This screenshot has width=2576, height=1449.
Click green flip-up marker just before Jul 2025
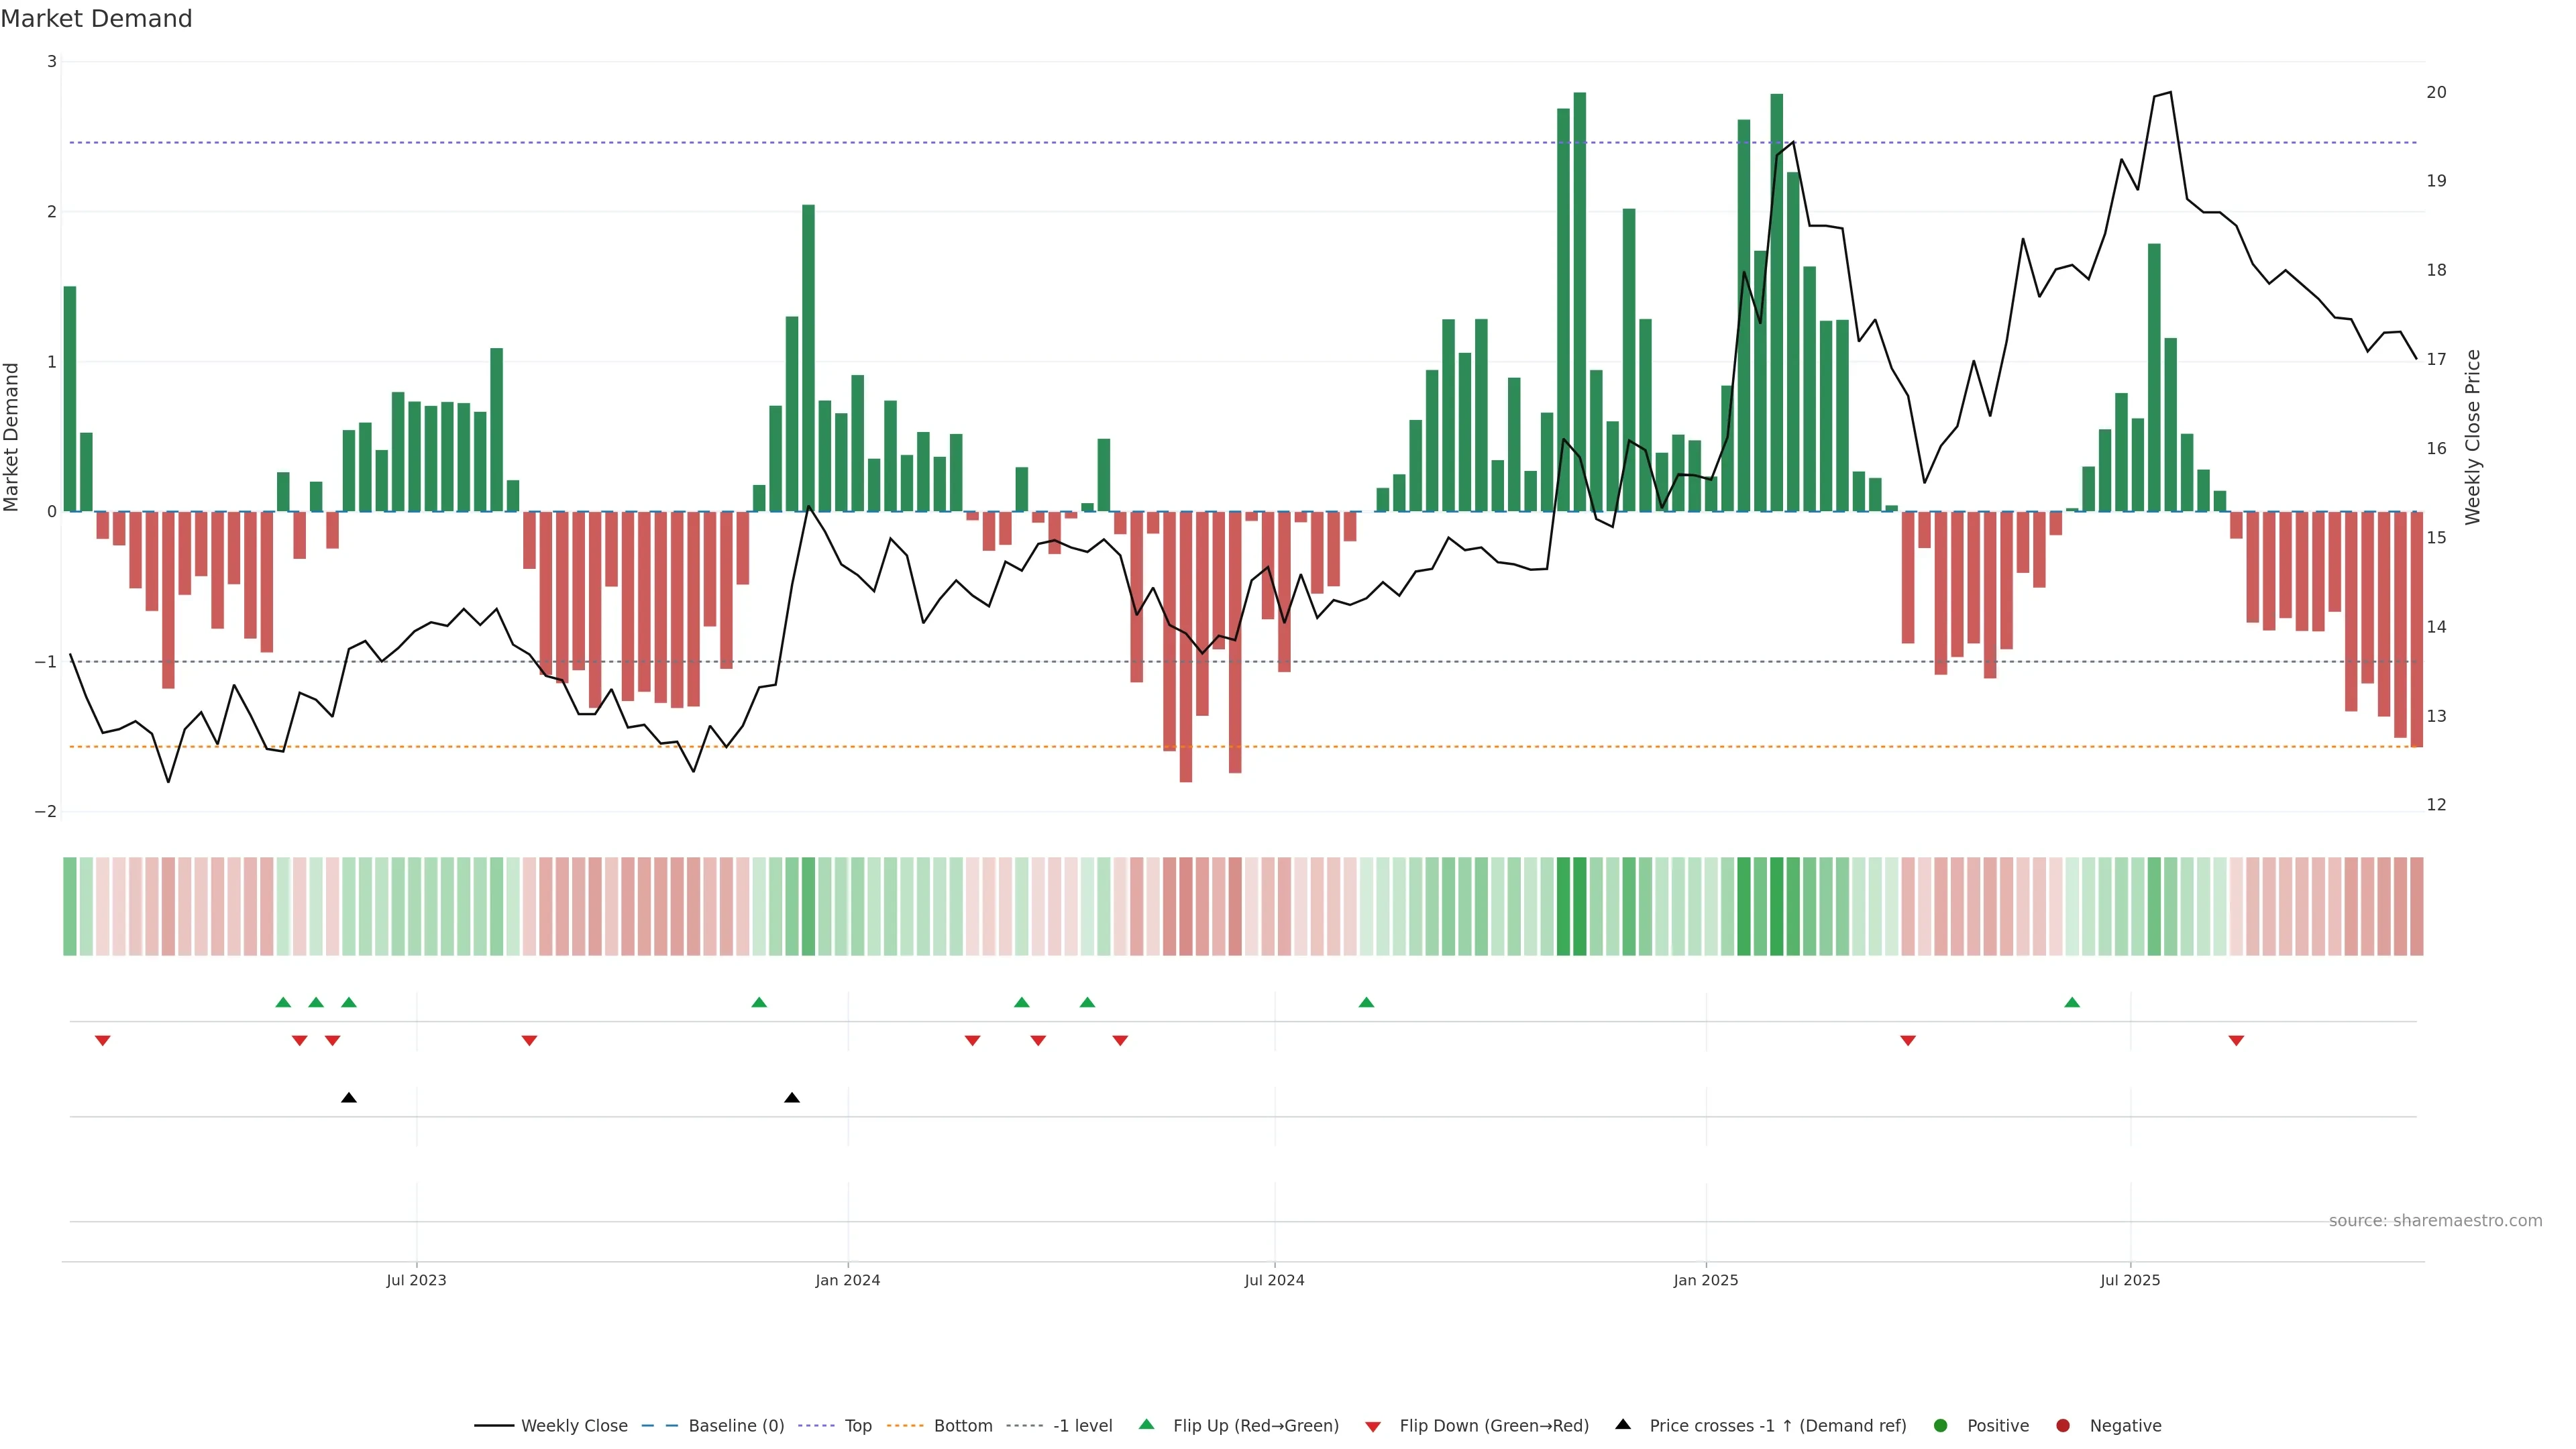click(2072, 1002)
